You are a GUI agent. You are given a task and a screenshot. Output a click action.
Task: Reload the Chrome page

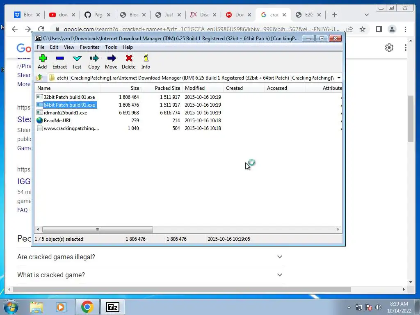click(x=41, y=29)
